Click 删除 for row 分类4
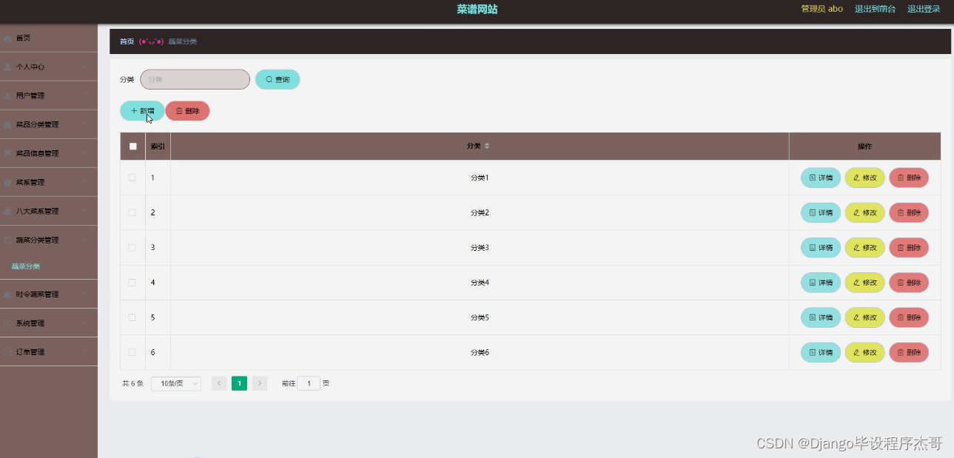Viewport: 954px width, 458px height. (909, 283)
